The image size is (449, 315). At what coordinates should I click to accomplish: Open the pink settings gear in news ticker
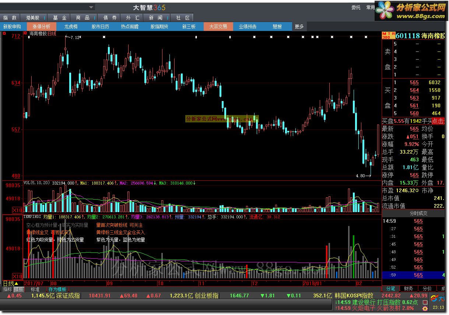pyautogui.click(x=425, y=309)
